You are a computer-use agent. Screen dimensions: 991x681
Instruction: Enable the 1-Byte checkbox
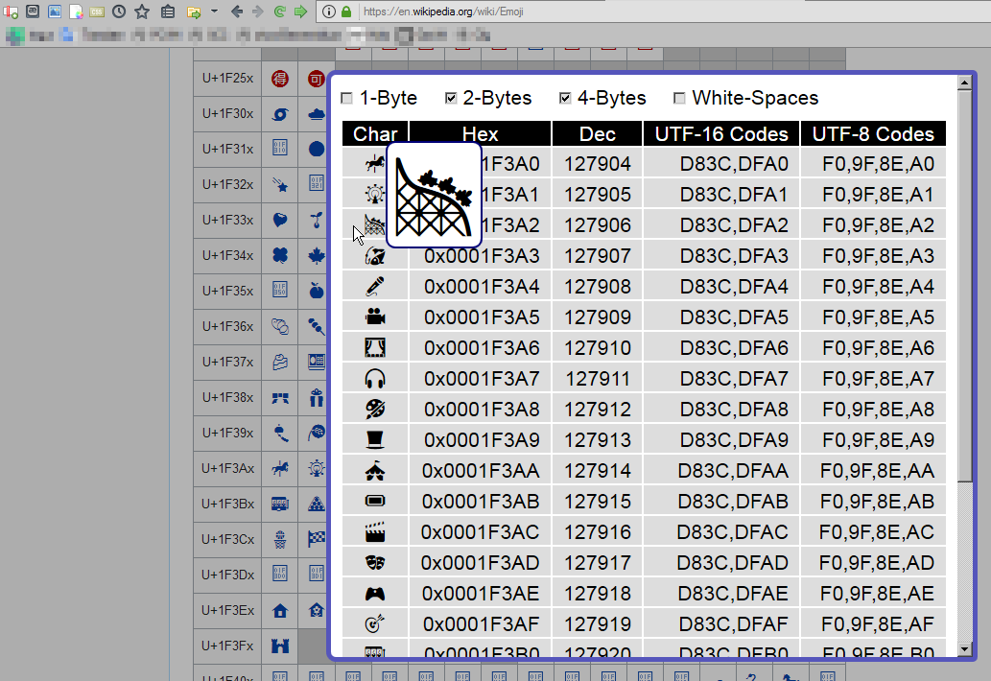click(x=346, y=98)
